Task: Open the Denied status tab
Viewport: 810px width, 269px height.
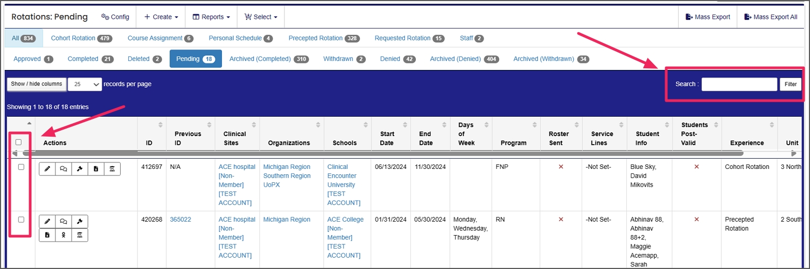Action: [397, 59]
